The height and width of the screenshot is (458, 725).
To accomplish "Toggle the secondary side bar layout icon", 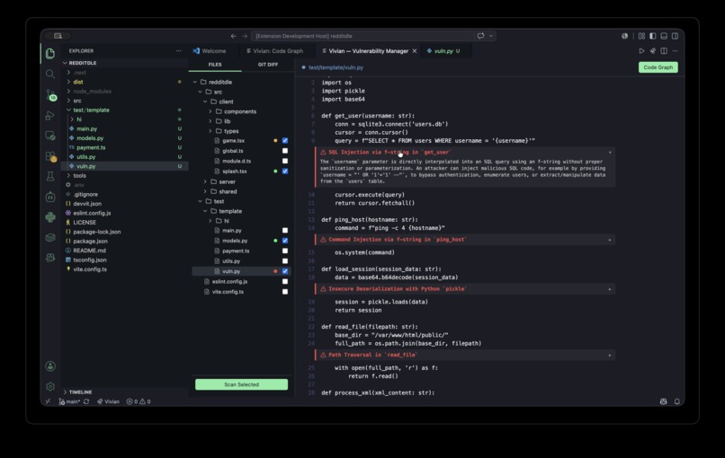I will [675, 36].
